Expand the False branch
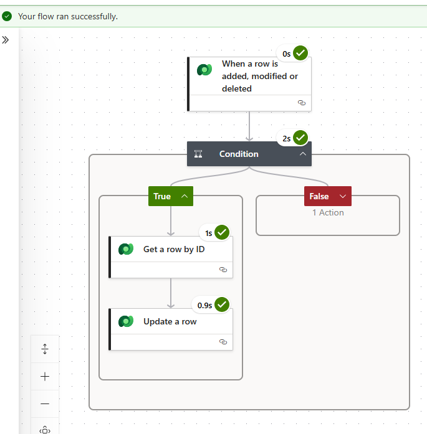This screenshot has height=434, width=427. 342,196
